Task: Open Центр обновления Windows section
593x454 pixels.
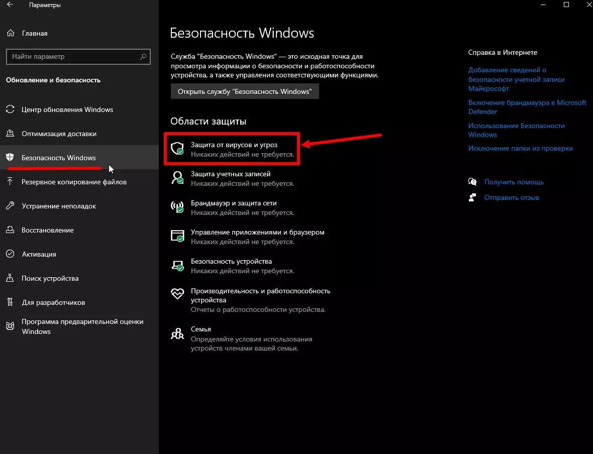Action: click(x=67, y=109)
